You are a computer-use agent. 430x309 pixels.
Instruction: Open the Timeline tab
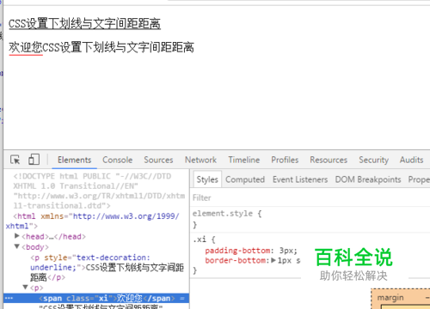tap(244, 160)
